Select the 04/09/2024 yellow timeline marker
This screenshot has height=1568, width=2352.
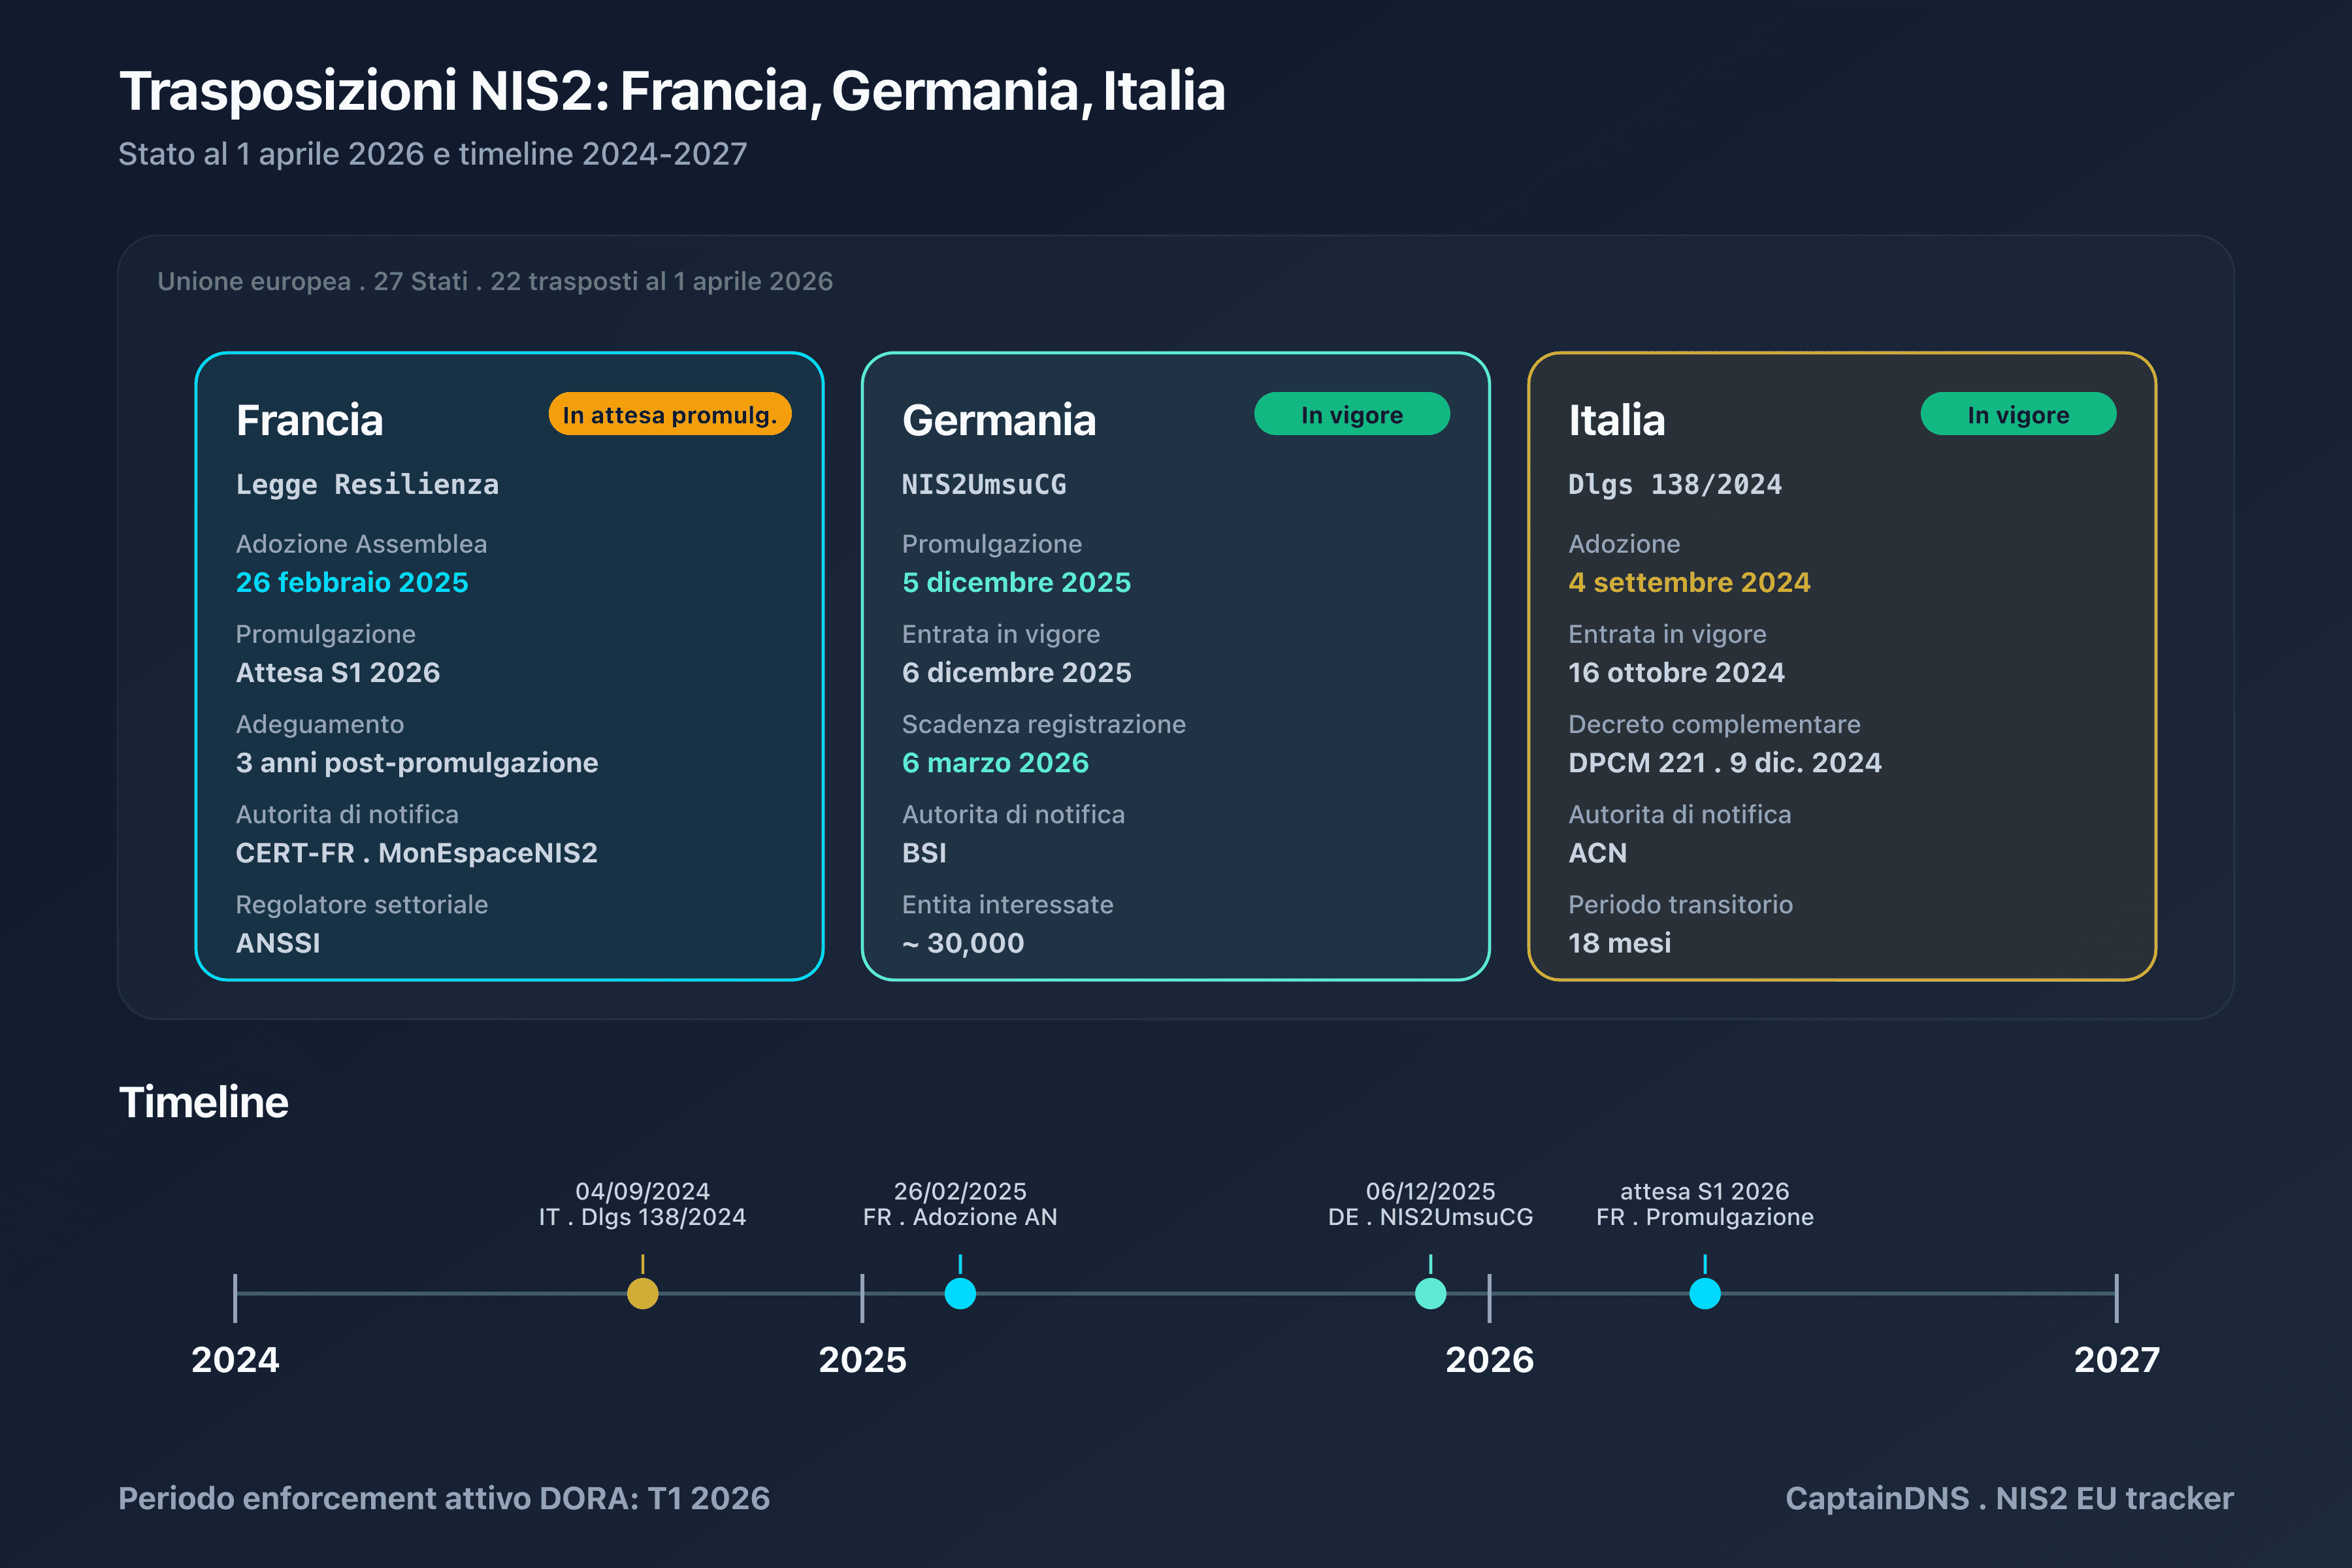[x=643, y=1293]
